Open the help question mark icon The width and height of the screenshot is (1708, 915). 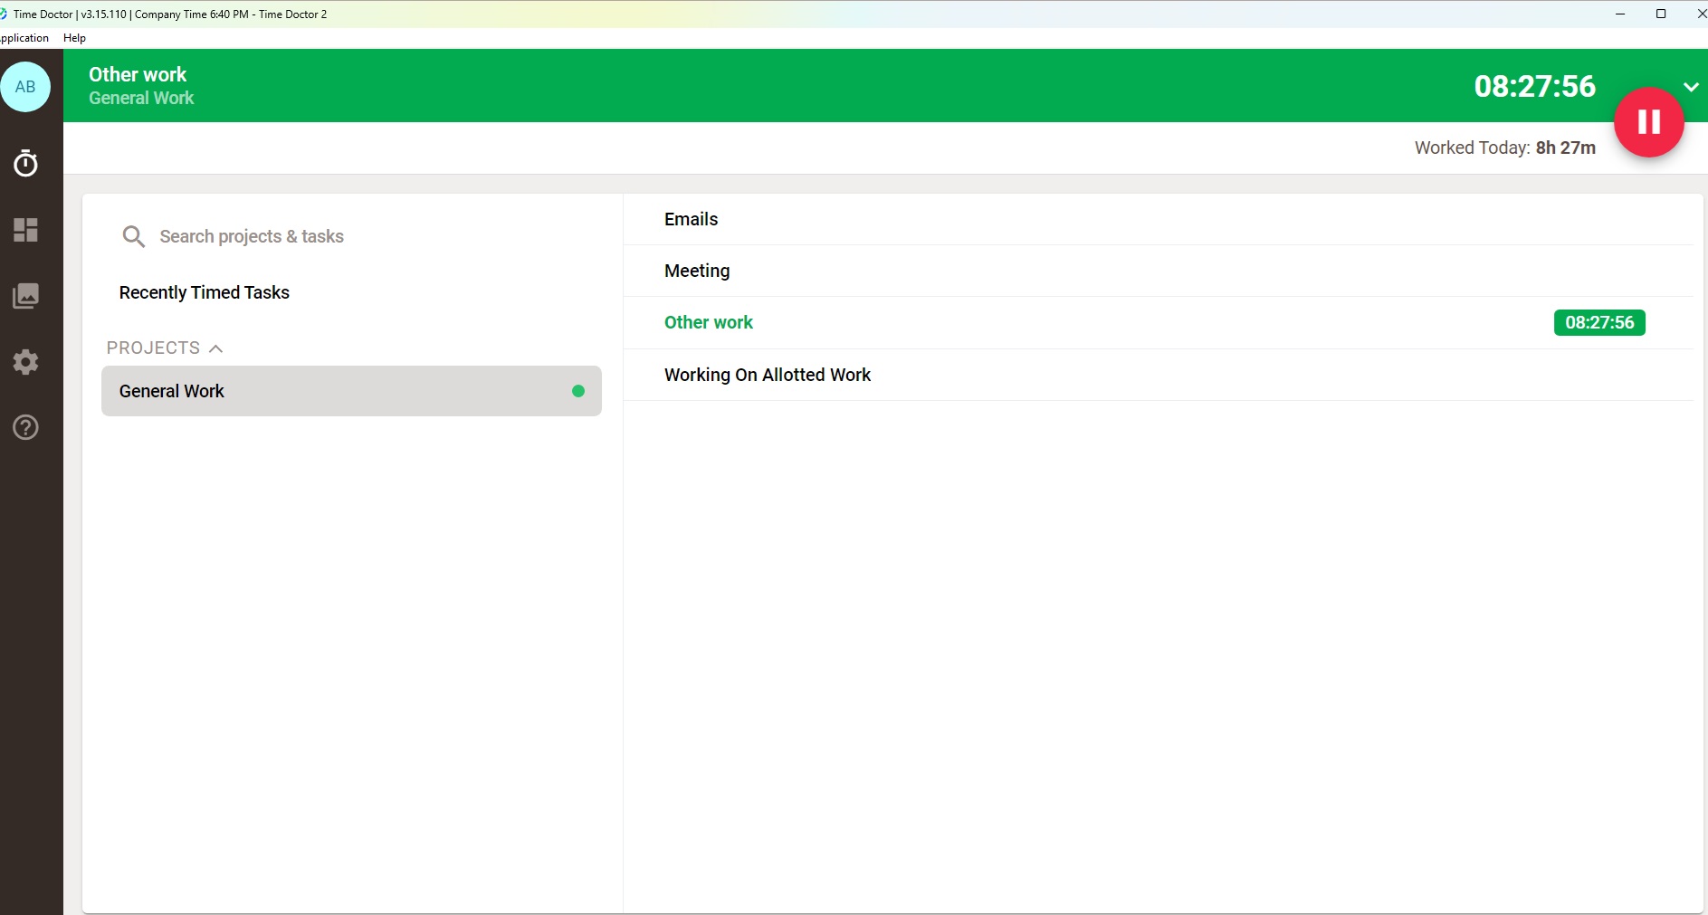tap(25, 427)
